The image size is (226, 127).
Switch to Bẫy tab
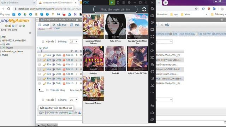point(165,25)
